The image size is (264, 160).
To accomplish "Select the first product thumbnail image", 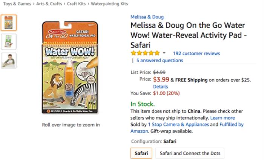I will point(9,23).
